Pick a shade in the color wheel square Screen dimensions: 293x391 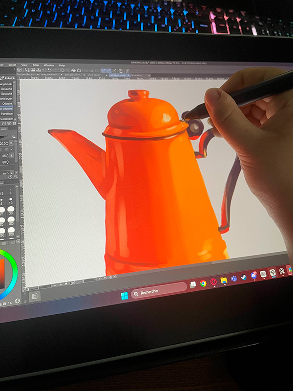coord(2,273)
